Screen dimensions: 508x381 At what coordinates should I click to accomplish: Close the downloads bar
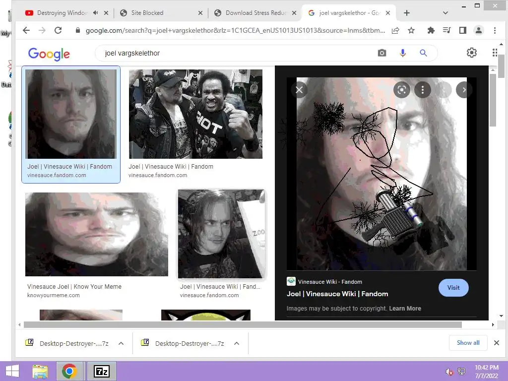pyautogui.click(x=496, y=343)
